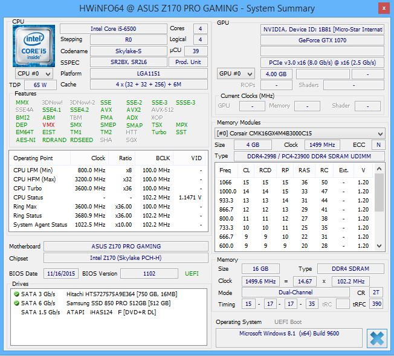Viewport: 394px width, 356px height.
Task: Click the 800.0 frequency row in timings table
Action: pyautogui.click(x=295, y=218)
